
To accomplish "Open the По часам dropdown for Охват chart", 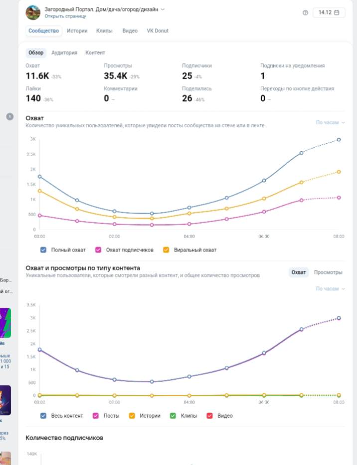I will pos(330,122).
